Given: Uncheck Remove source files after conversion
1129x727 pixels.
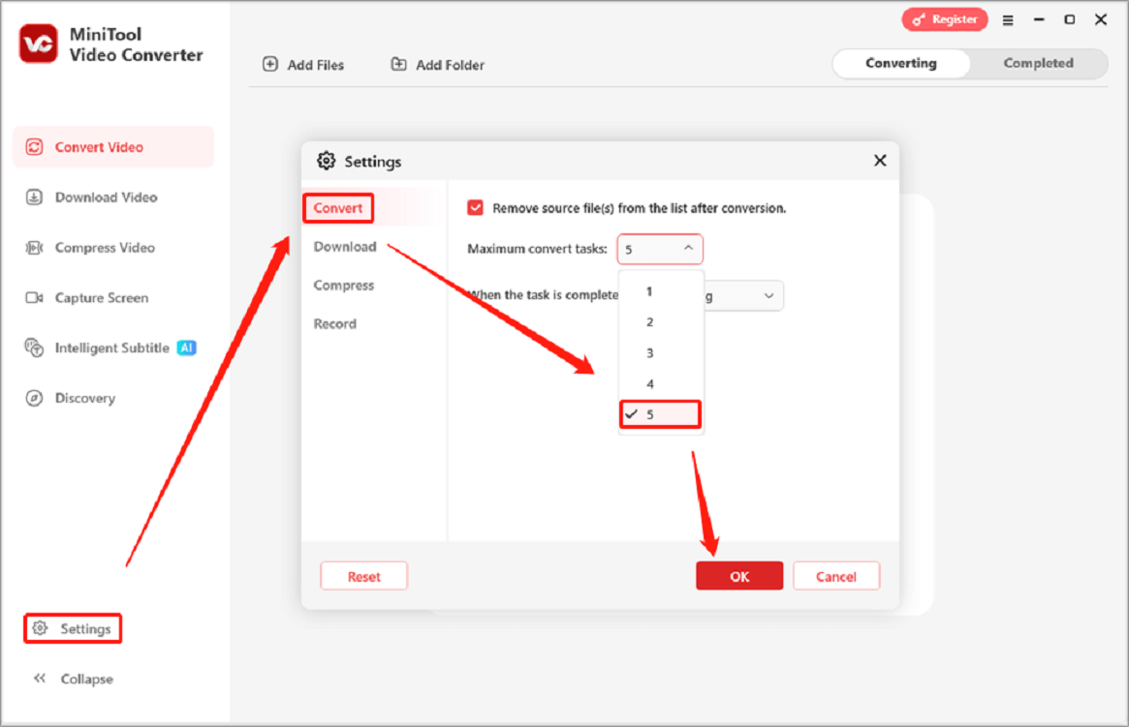Looking at the screenshot, I should (x=475, y=208).
